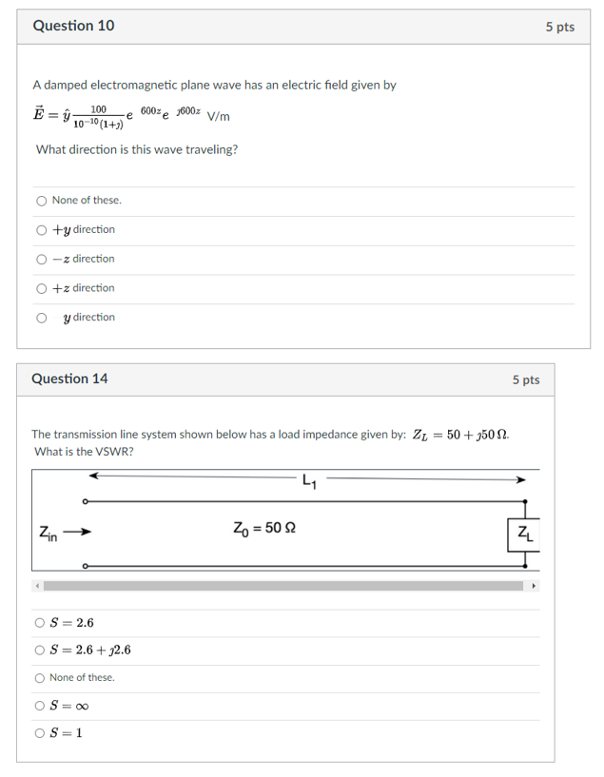Select the "y direction" answer option
This screenshot has width=604, height=777.
(x=42, y=318)
